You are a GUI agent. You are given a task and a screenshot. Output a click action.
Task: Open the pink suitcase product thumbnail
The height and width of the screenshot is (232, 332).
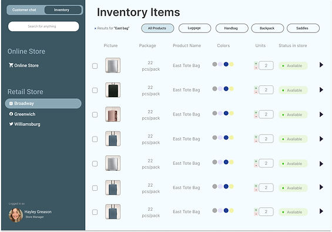coord(113,114)
